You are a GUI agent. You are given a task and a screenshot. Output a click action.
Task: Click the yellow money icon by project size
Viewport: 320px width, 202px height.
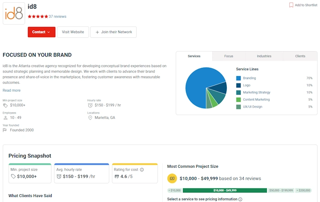coord(172,178)
